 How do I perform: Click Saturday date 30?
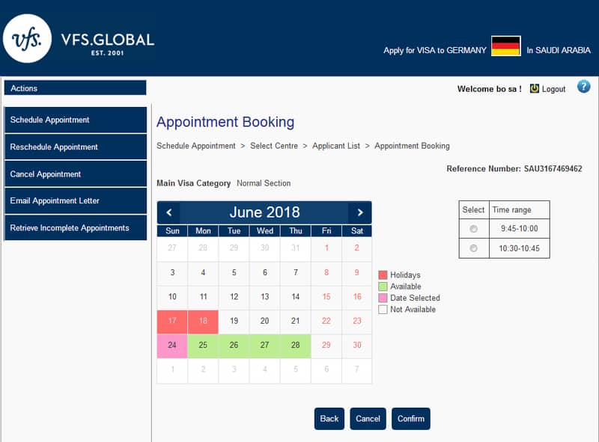pos(357,346)
